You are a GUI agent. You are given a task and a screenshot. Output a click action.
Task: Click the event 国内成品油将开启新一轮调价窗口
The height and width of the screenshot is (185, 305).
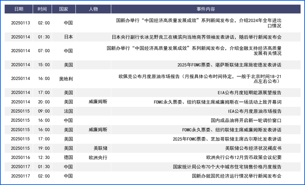pos(246,120)
